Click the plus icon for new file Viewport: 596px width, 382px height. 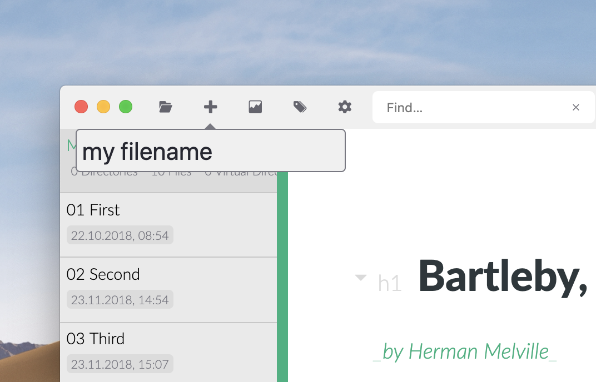point(210,107)
